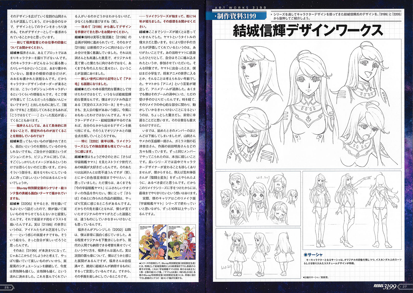Viewport: 413px width, 293px height.
Task: Click the child character three-view dress sketches
Action: tap(258, 254)
